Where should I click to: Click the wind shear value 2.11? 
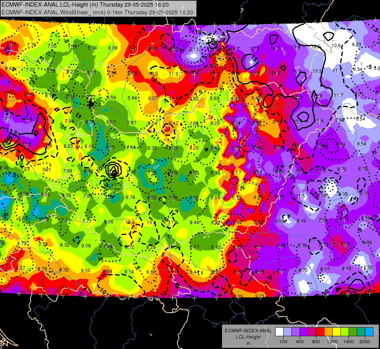pyautogui.click(x=194, y=49)
